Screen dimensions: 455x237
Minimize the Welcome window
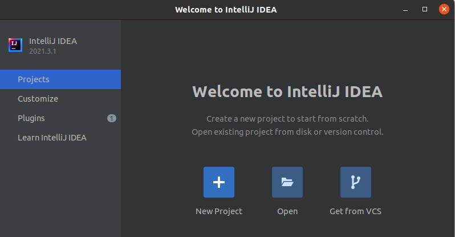(x=405, y=10)
